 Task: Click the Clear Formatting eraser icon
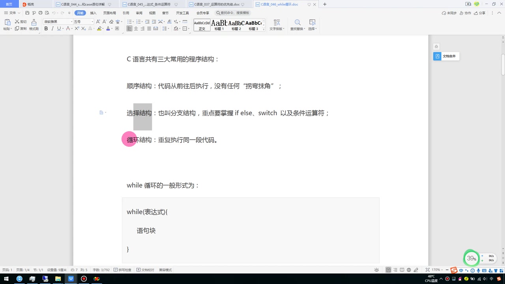111,22
